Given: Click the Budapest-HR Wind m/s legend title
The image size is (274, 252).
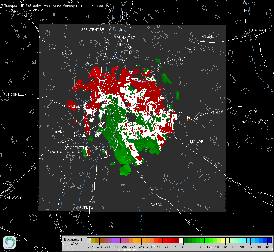Looking at the screenshot, I should pyautogui.click(x=74, y=244).
